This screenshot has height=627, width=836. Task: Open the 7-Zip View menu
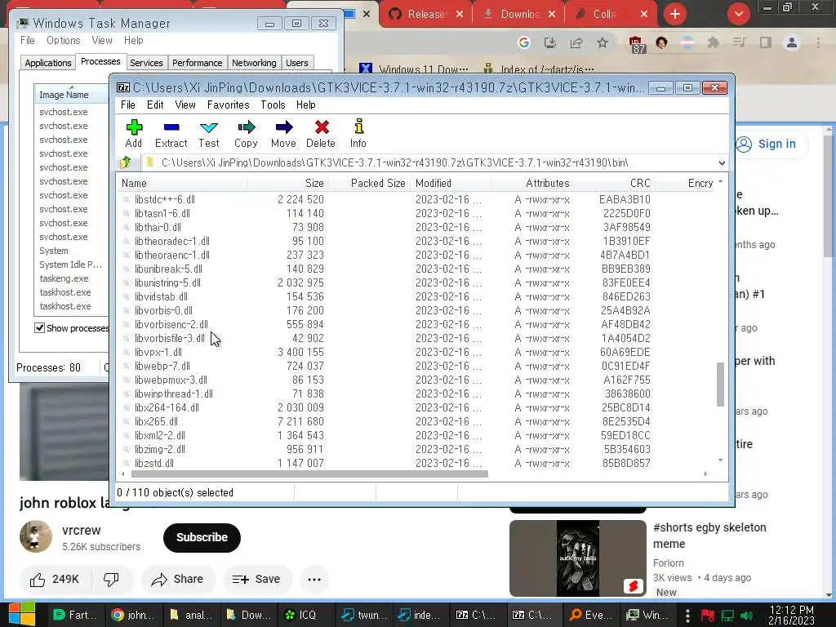click(x=185, y=104)
